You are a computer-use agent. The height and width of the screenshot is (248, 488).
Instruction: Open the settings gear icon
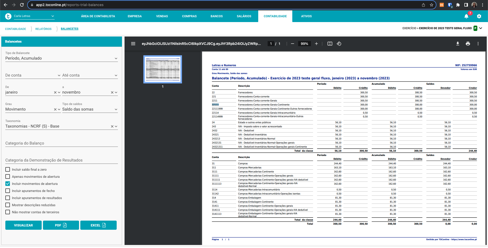(x=479, y=16)
